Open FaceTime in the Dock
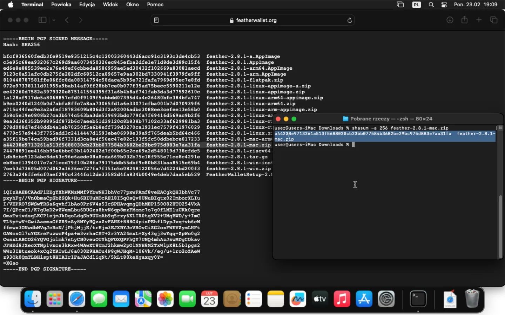505x315 pixels. tap(187, 299)
